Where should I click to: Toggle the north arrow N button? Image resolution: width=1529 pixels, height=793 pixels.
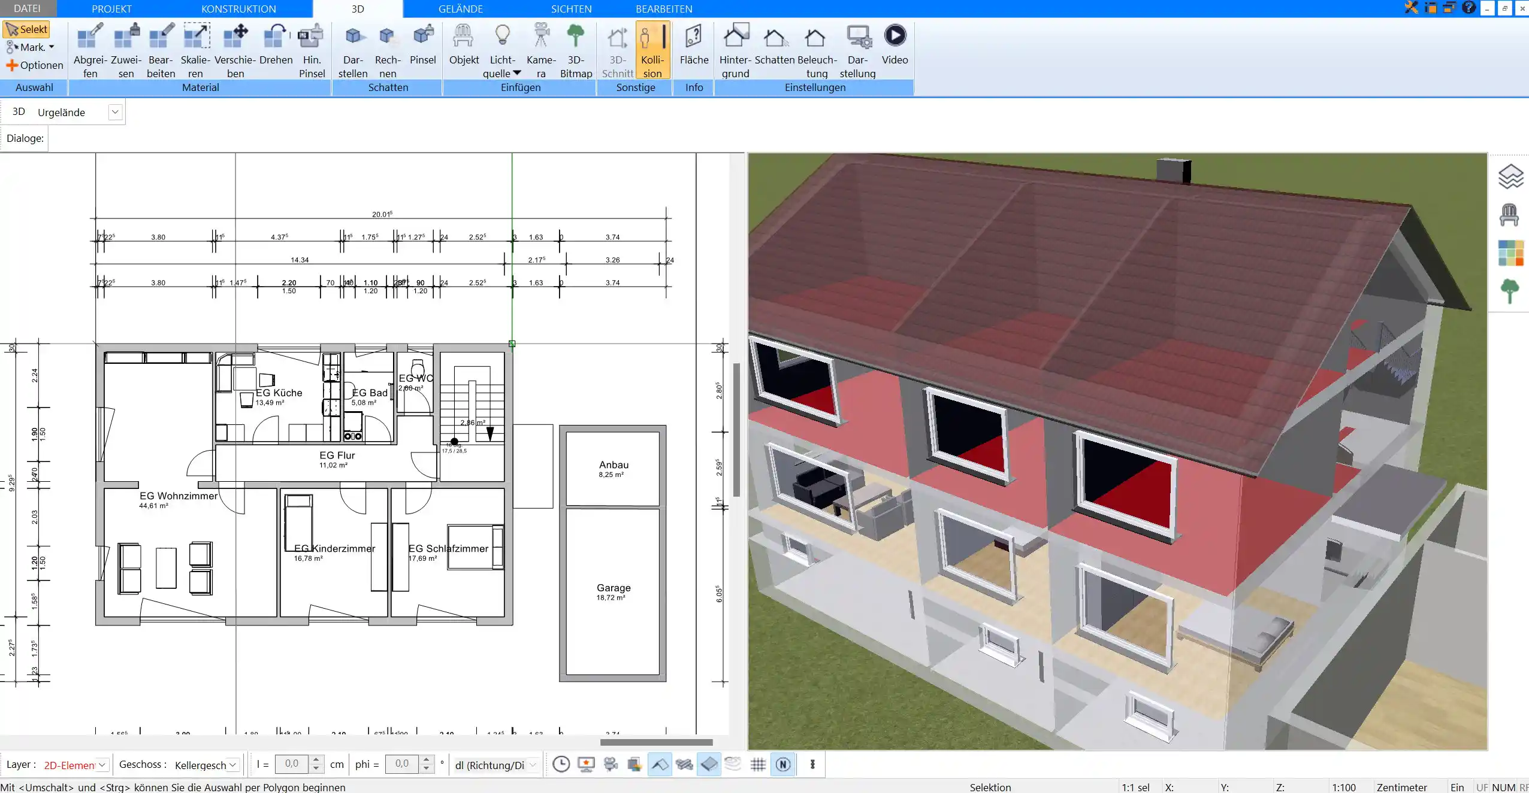(783, 764)
